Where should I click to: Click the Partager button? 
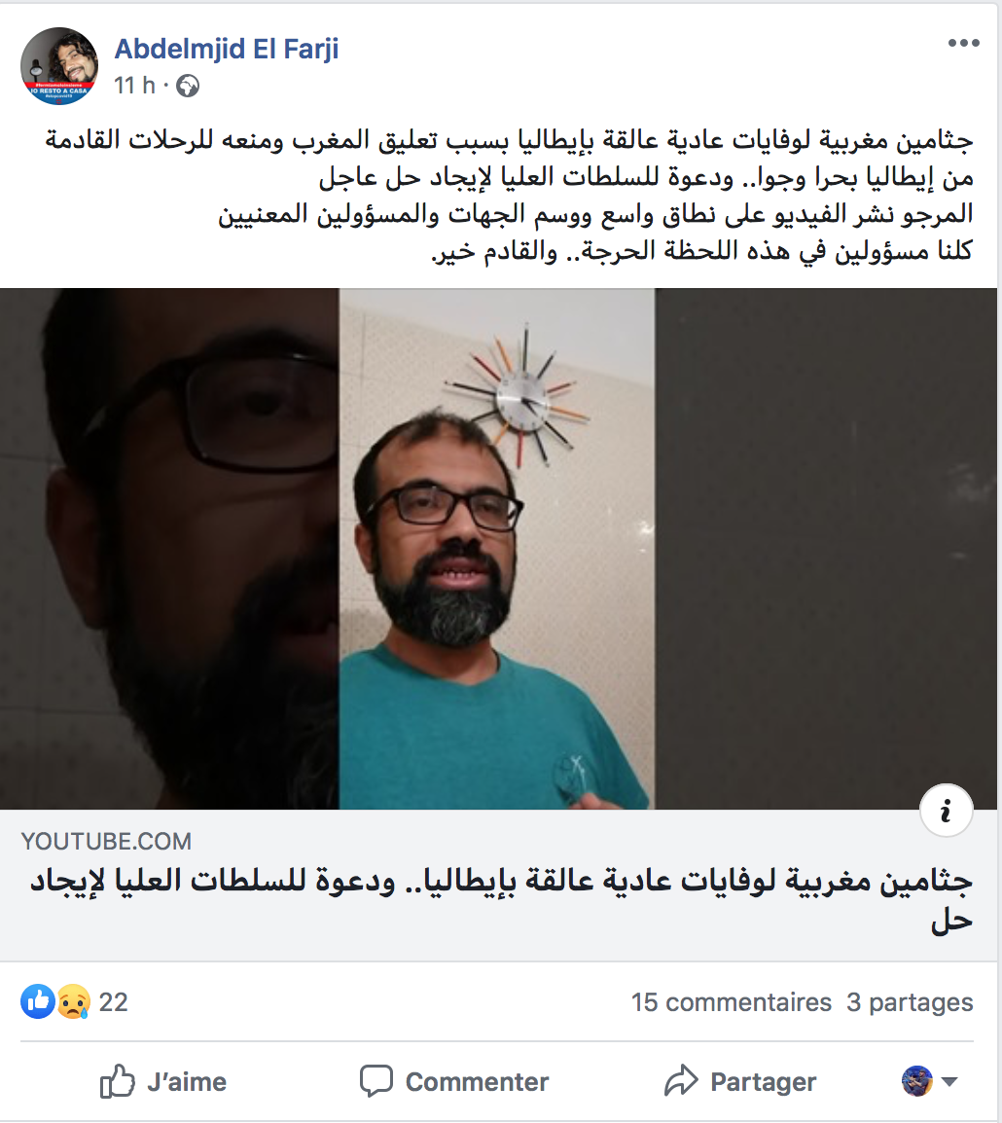pyautogui.click(x=740, y=1081)
